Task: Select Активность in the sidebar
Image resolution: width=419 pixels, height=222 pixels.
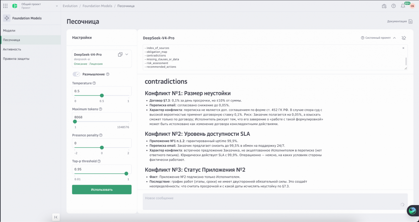Action: (x=12, y=49)
